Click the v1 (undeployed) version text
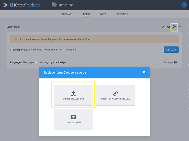 tap(18, 50)
